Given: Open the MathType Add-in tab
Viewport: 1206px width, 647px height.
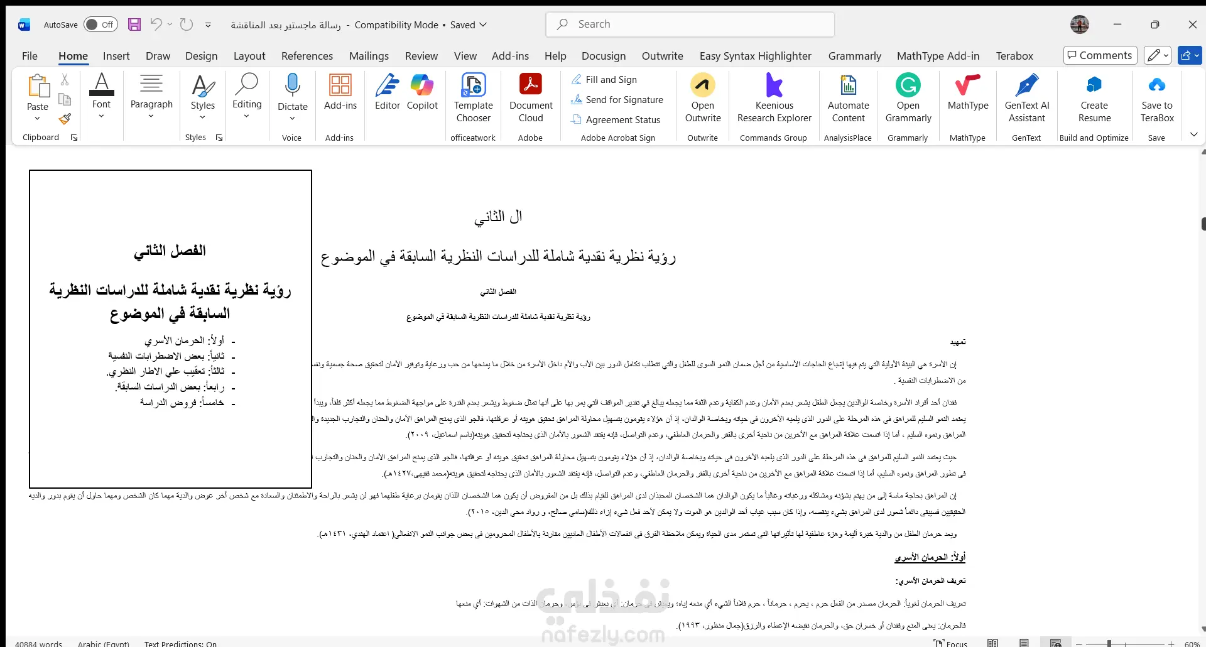Looking at the screenshot, I should coord(938,56).
